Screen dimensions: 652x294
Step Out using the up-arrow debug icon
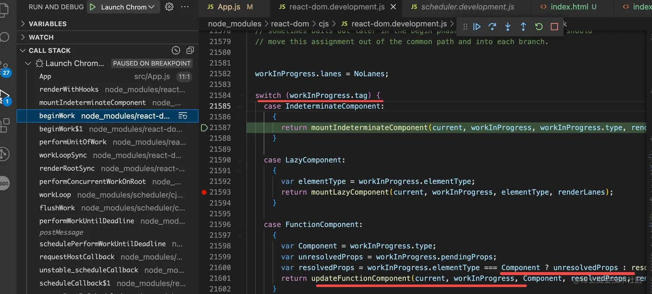[x=523, y=26]
